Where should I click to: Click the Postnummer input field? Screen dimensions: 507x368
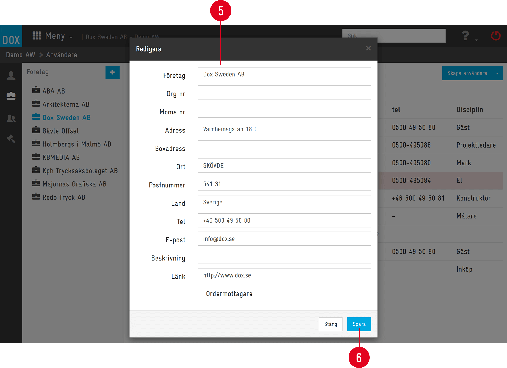coord(284,184)
